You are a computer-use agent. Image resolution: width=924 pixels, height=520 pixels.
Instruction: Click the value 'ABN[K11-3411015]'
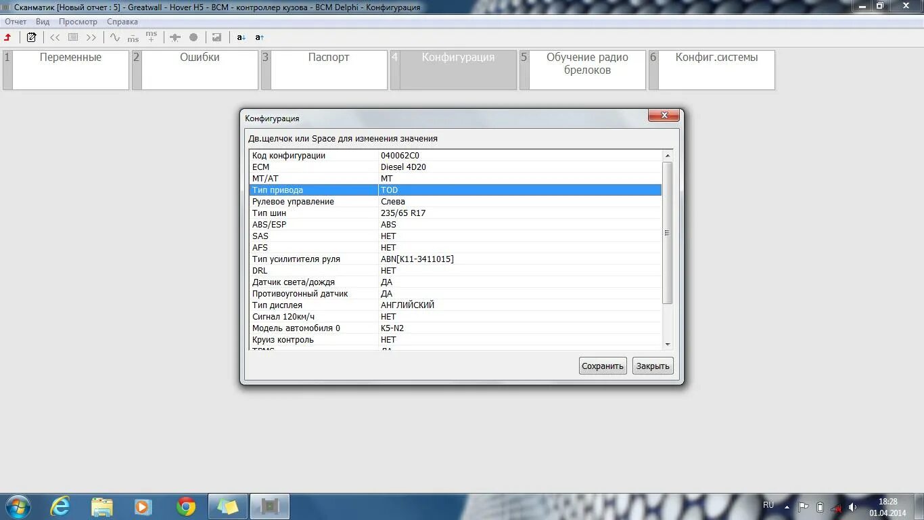tap(417, 259)
